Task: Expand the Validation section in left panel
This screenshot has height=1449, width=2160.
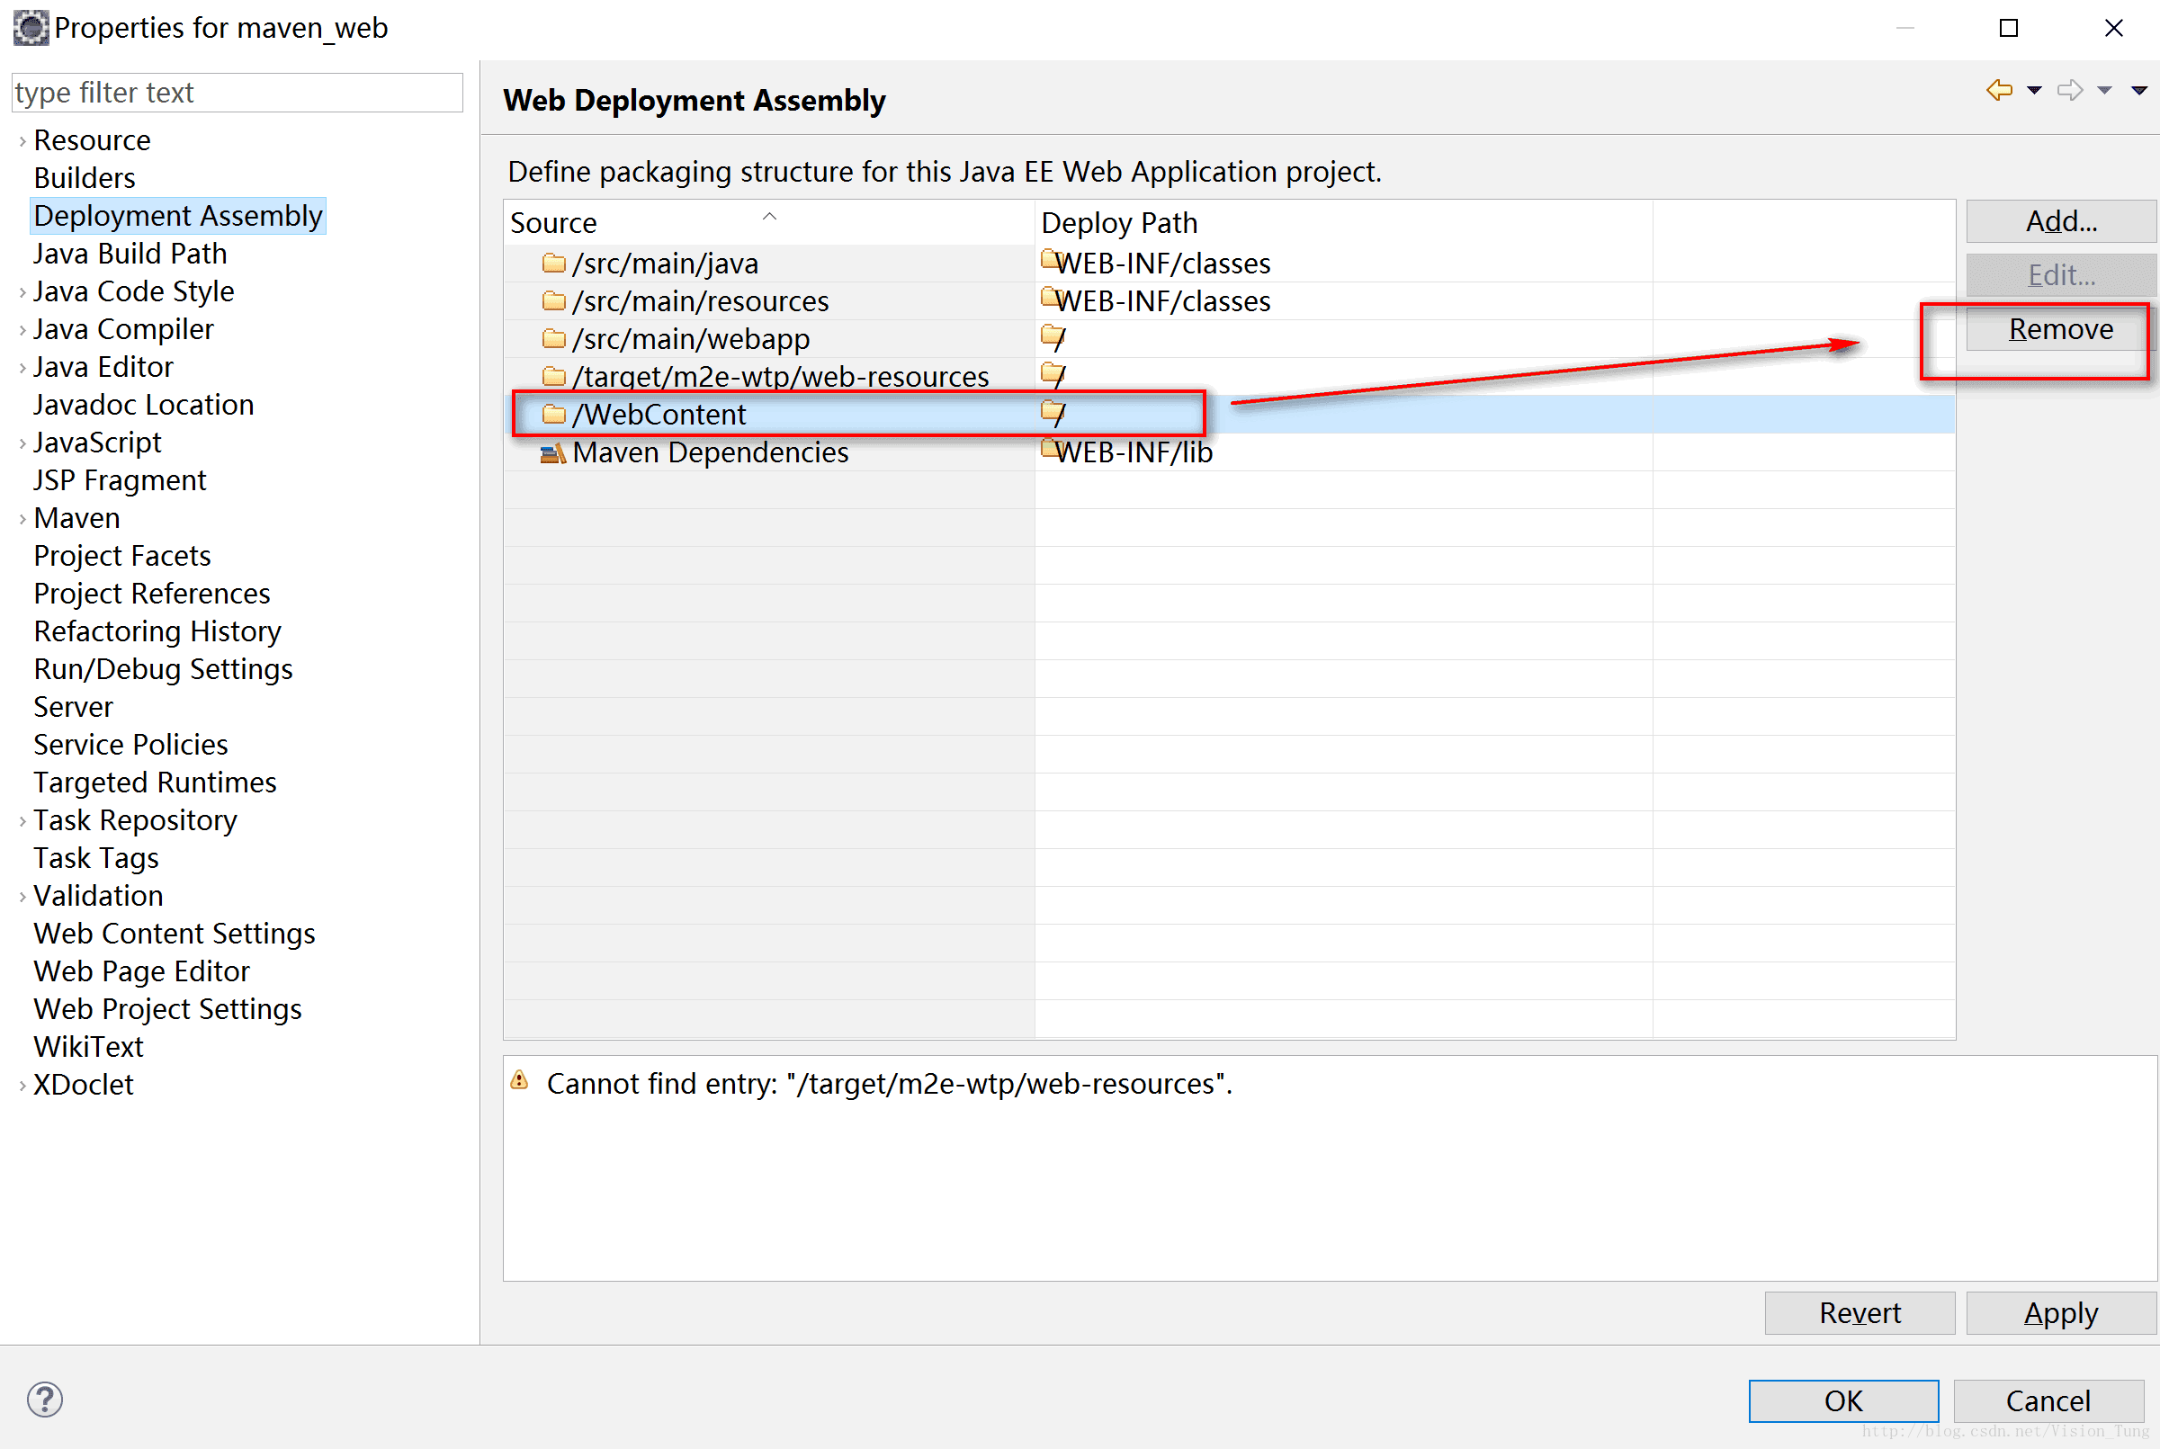Action: (x=18, y=896)
